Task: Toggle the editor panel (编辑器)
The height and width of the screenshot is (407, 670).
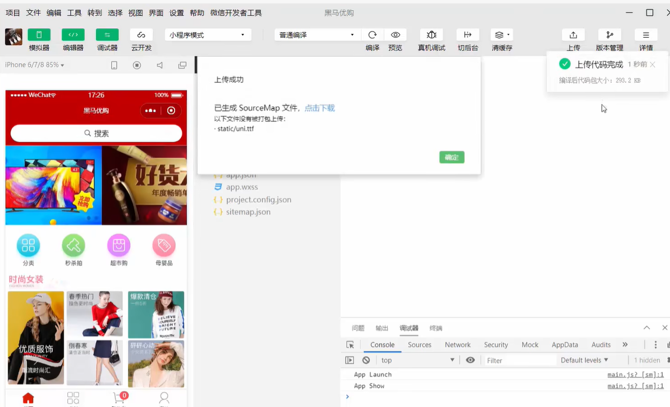Action: coord(73,35)
